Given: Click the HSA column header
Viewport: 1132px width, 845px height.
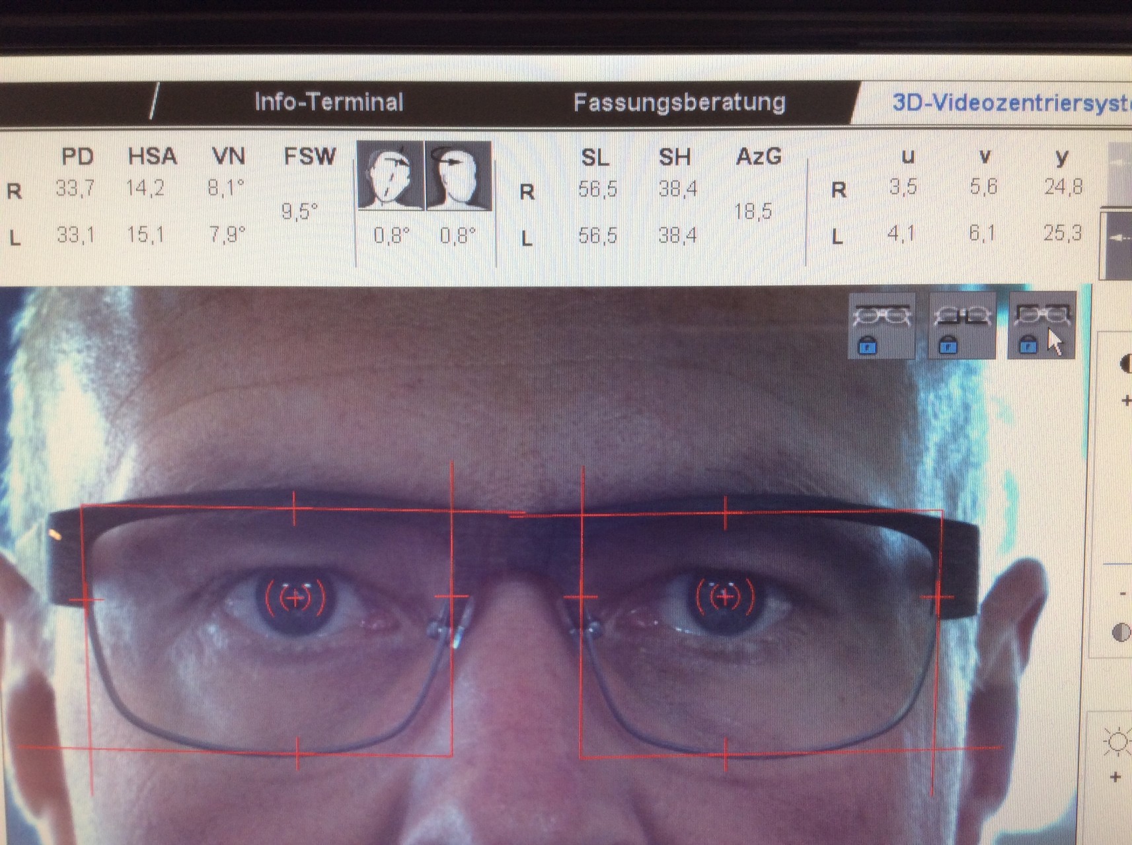Looking at the screenshot, I should click(x=152, y=157).
